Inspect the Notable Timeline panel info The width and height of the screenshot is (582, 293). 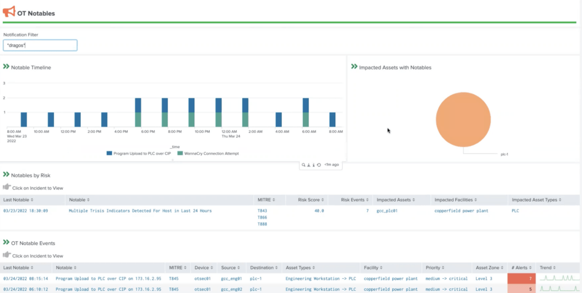point(314,165)
